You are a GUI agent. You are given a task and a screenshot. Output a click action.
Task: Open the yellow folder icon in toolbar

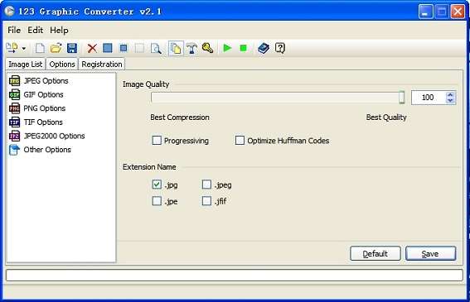[56, 48]
